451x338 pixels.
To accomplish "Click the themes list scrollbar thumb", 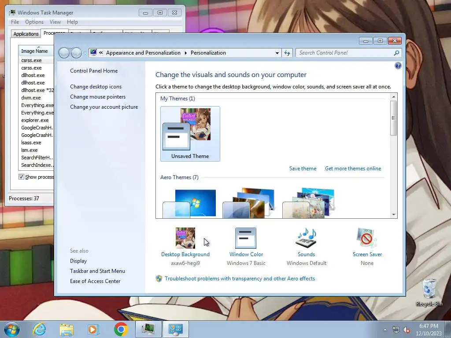I will 393,118.
